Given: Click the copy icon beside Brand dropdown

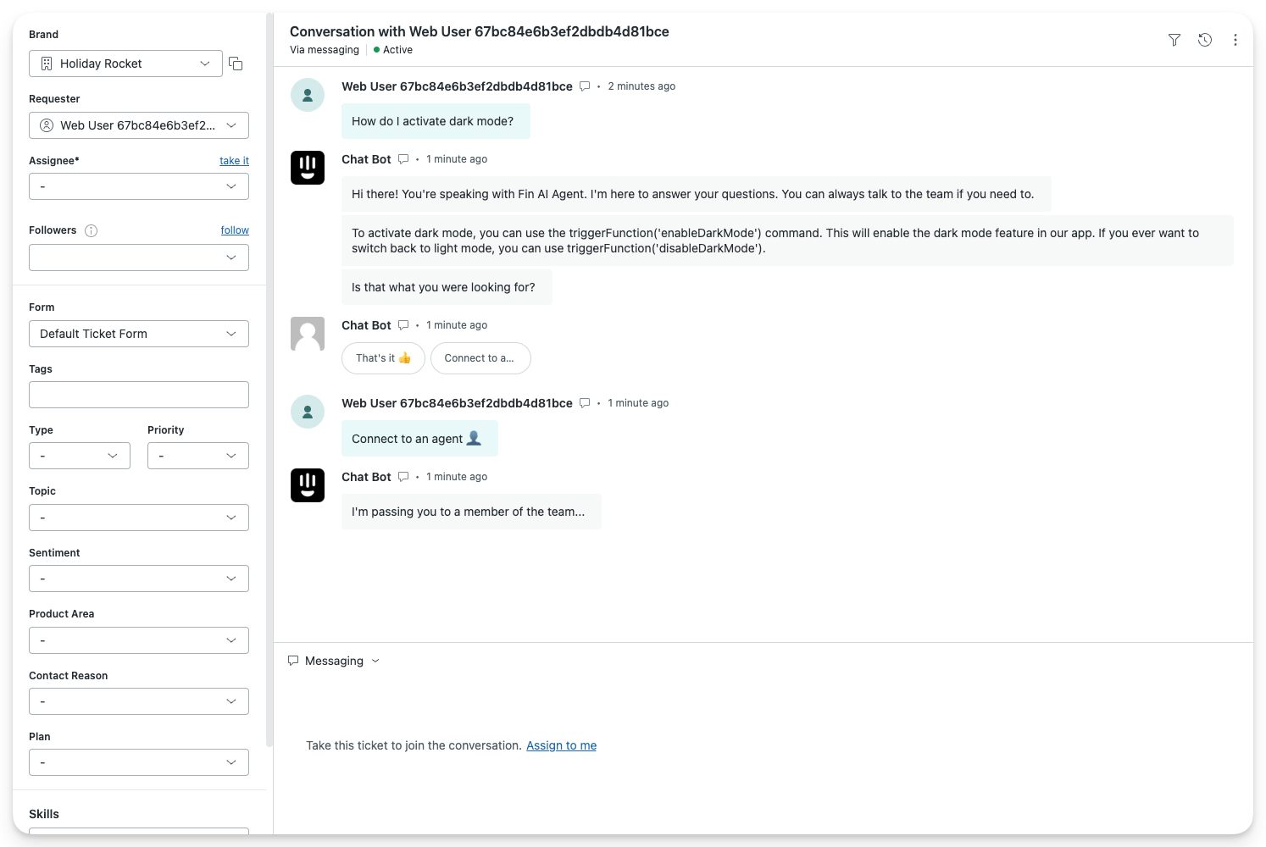Looking at the screenshot, I should coord(236,64).
